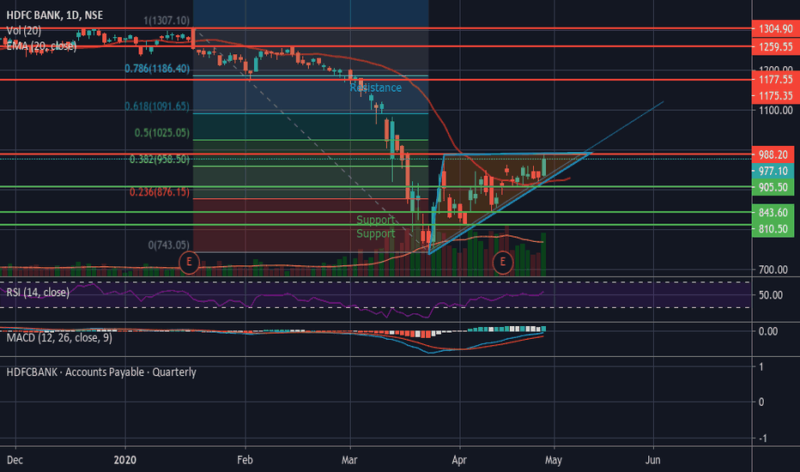
Task: Click the 0.618(1091.65) Fibonacci level label
Action: pyautogui.click(x=157, y=106)
